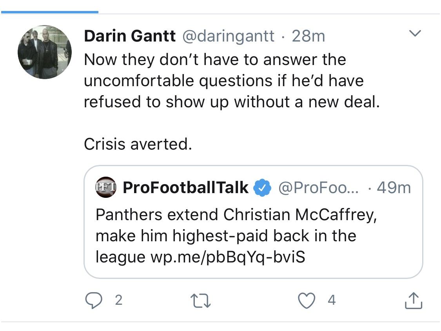441x331 pixels.
Task: Like the tweet with the heart icon
Action: pyautogui.click(x=307, y=300)
